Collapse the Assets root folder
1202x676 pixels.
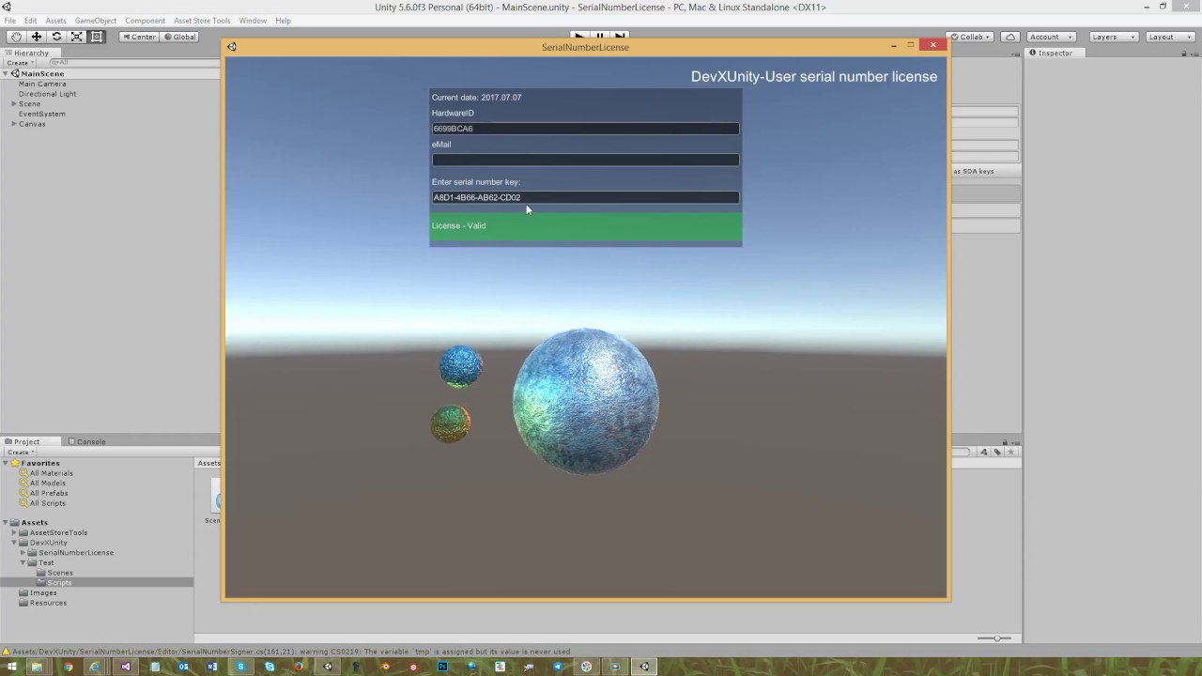[x=7, y=522]
